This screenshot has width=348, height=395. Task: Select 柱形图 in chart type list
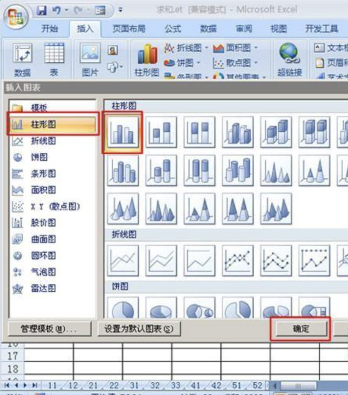53,124
